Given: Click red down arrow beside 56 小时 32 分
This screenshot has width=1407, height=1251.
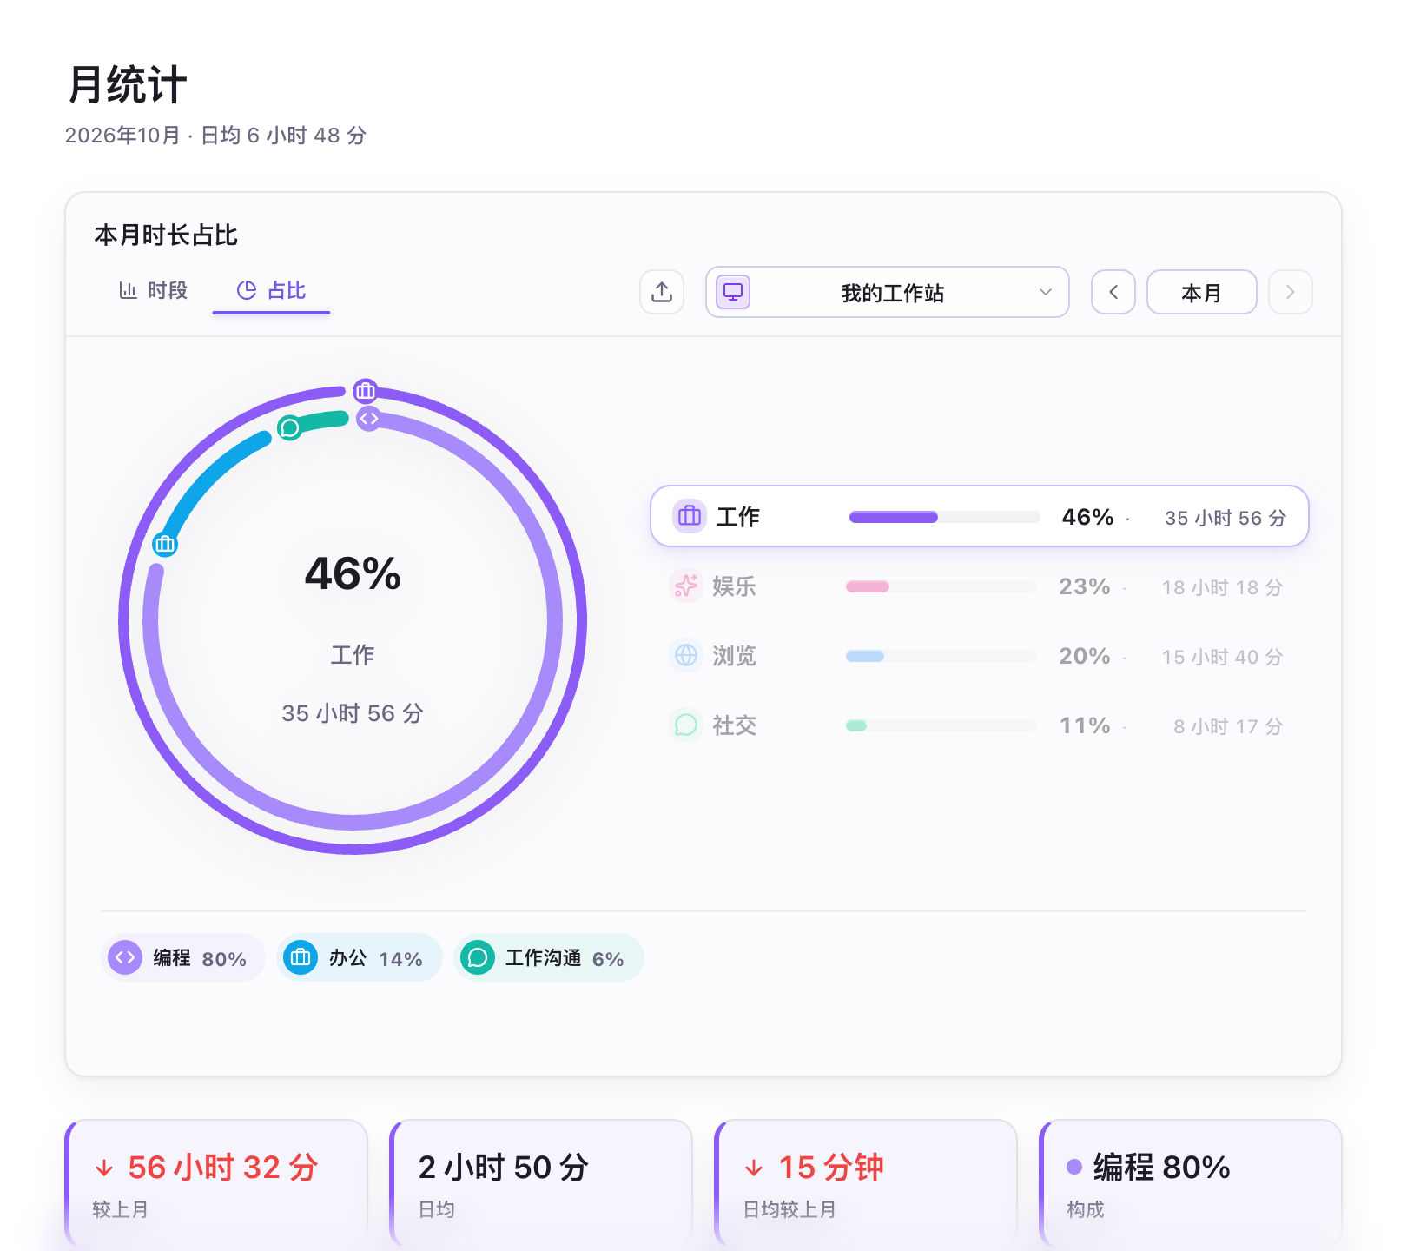Looking at the screenshot, I should coord(104,1168).
